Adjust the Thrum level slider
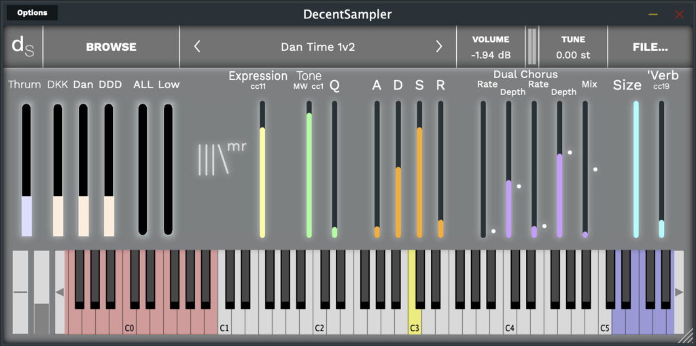 (x=27, y=170)
